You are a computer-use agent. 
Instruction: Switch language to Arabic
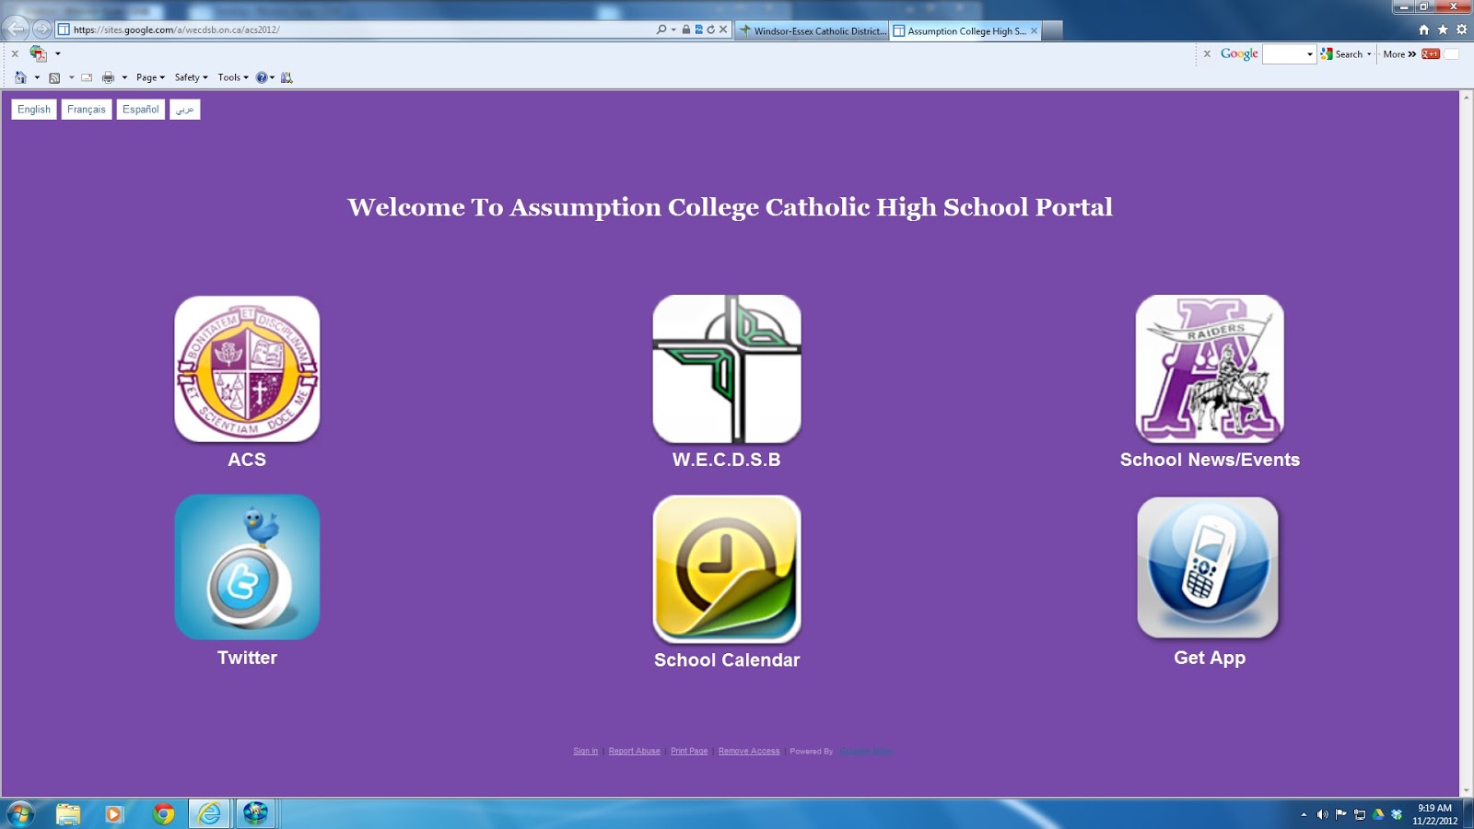tap(185, 110)
